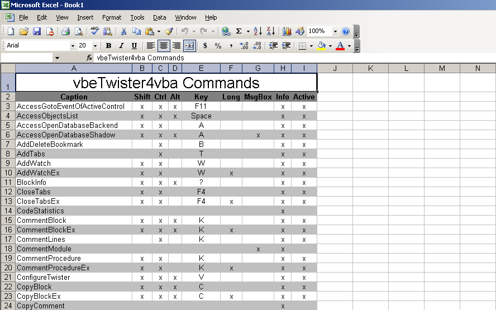Screen dimensions: 496x310
Task: Open the Tools menu
Action: click(x=137, y=17)
